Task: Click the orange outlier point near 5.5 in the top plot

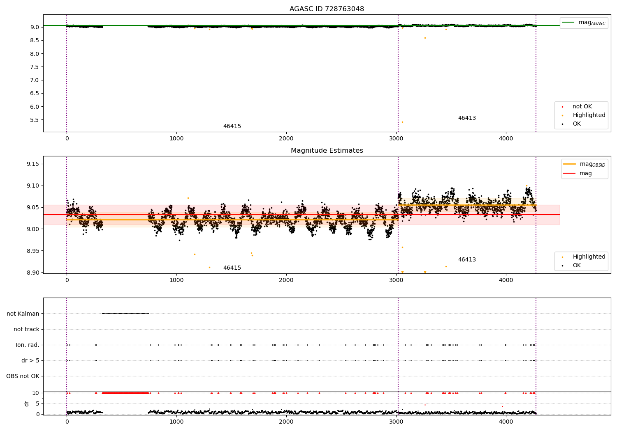Action: (402, 122)
